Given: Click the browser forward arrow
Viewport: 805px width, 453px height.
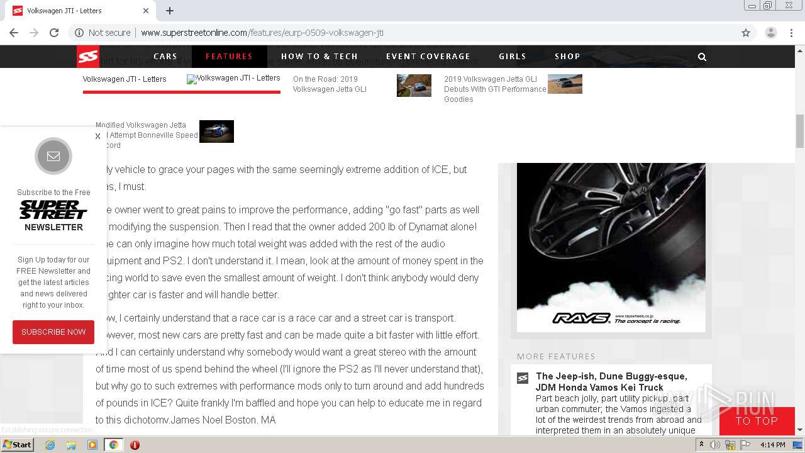Looking at the screenshot, I should point(34,33).
